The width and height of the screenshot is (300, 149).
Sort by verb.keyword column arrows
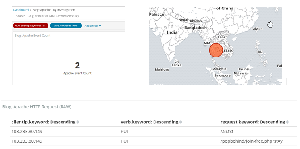[x=181, y=122]
